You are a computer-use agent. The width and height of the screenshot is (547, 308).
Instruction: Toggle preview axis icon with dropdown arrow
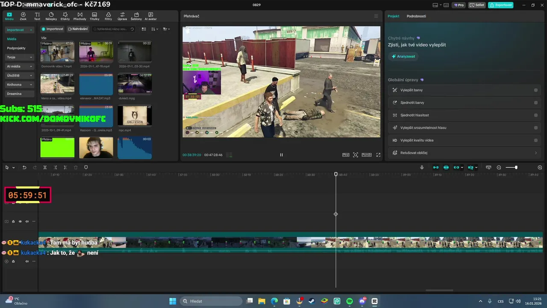pos(473,167)
